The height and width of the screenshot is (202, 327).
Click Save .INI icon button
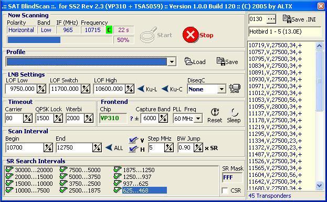pyautogui.click(x=299, y=19)
